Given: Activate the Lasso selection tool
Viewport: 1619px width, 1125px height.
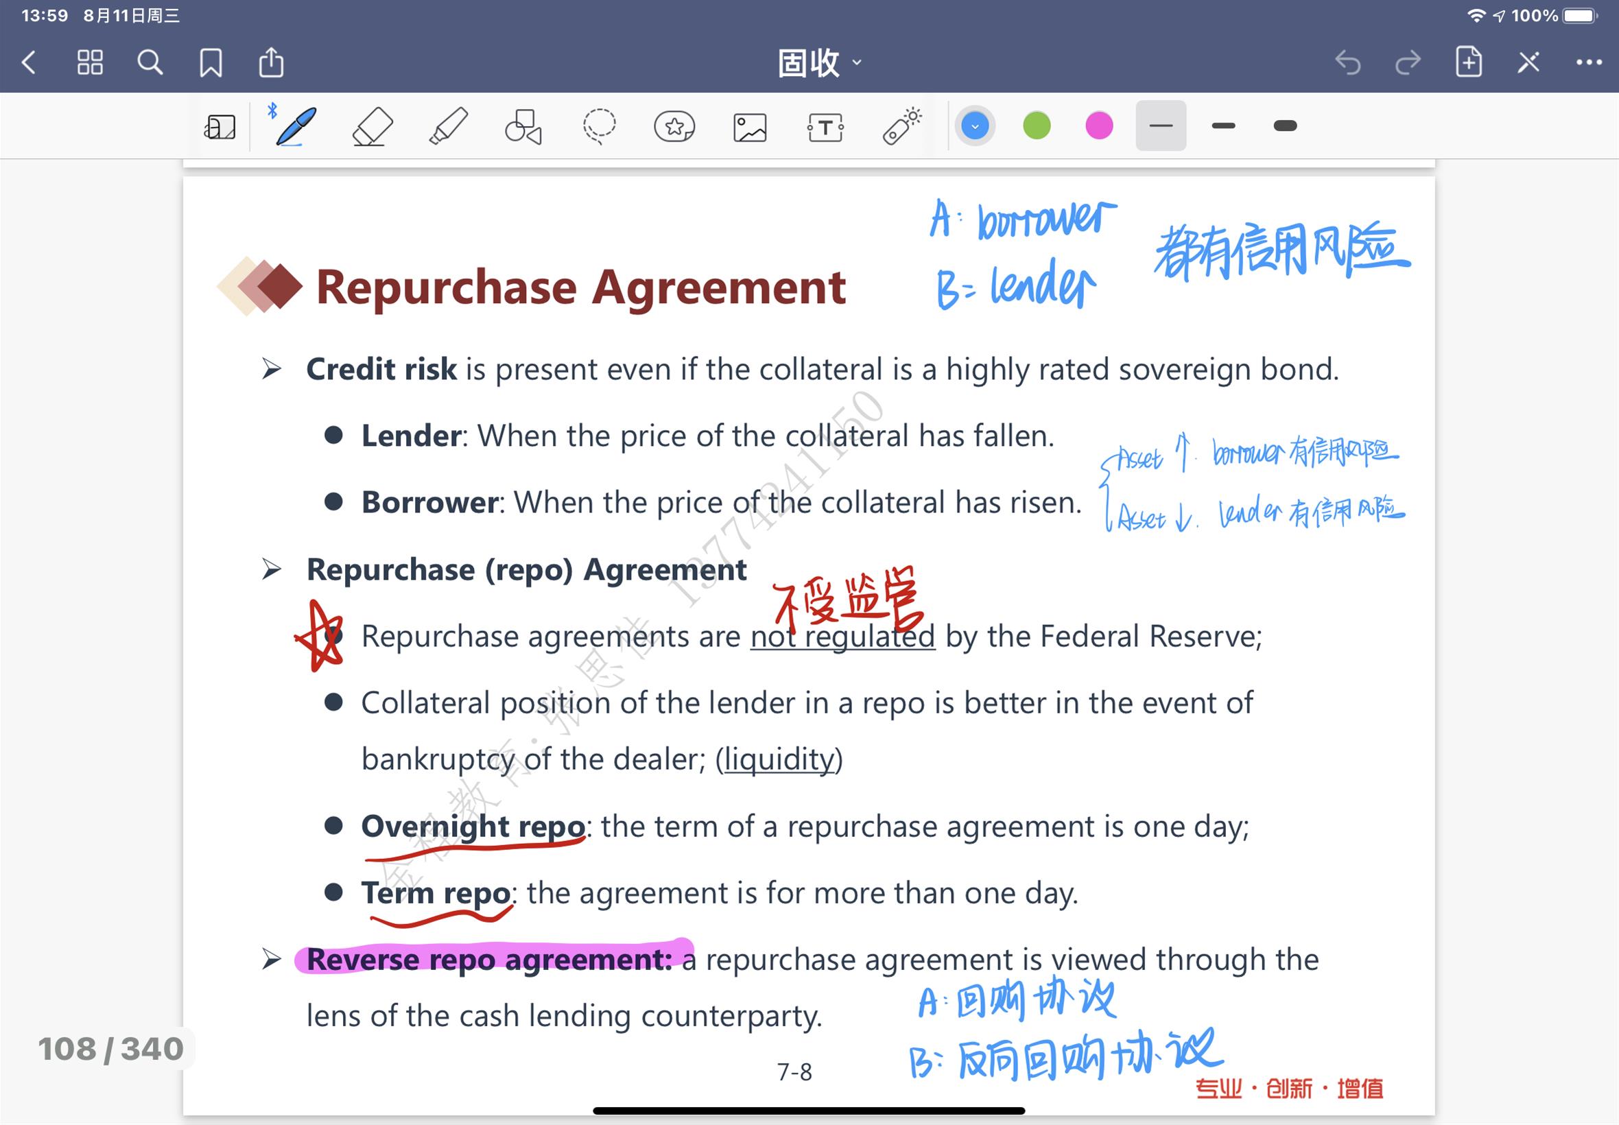Looking at the screenshot, I should (599, 127).
